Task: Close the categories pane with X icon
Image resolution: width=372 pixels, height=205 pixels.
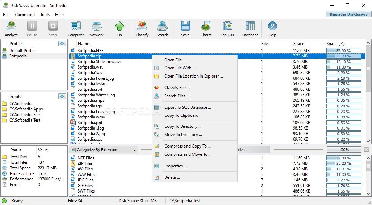Action: coord(366,150)
